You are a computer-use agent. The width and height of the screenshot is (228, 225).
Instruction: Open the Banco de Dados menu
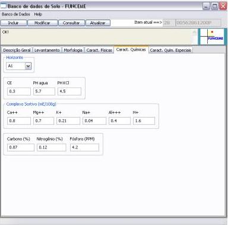(x=16, y=14)
